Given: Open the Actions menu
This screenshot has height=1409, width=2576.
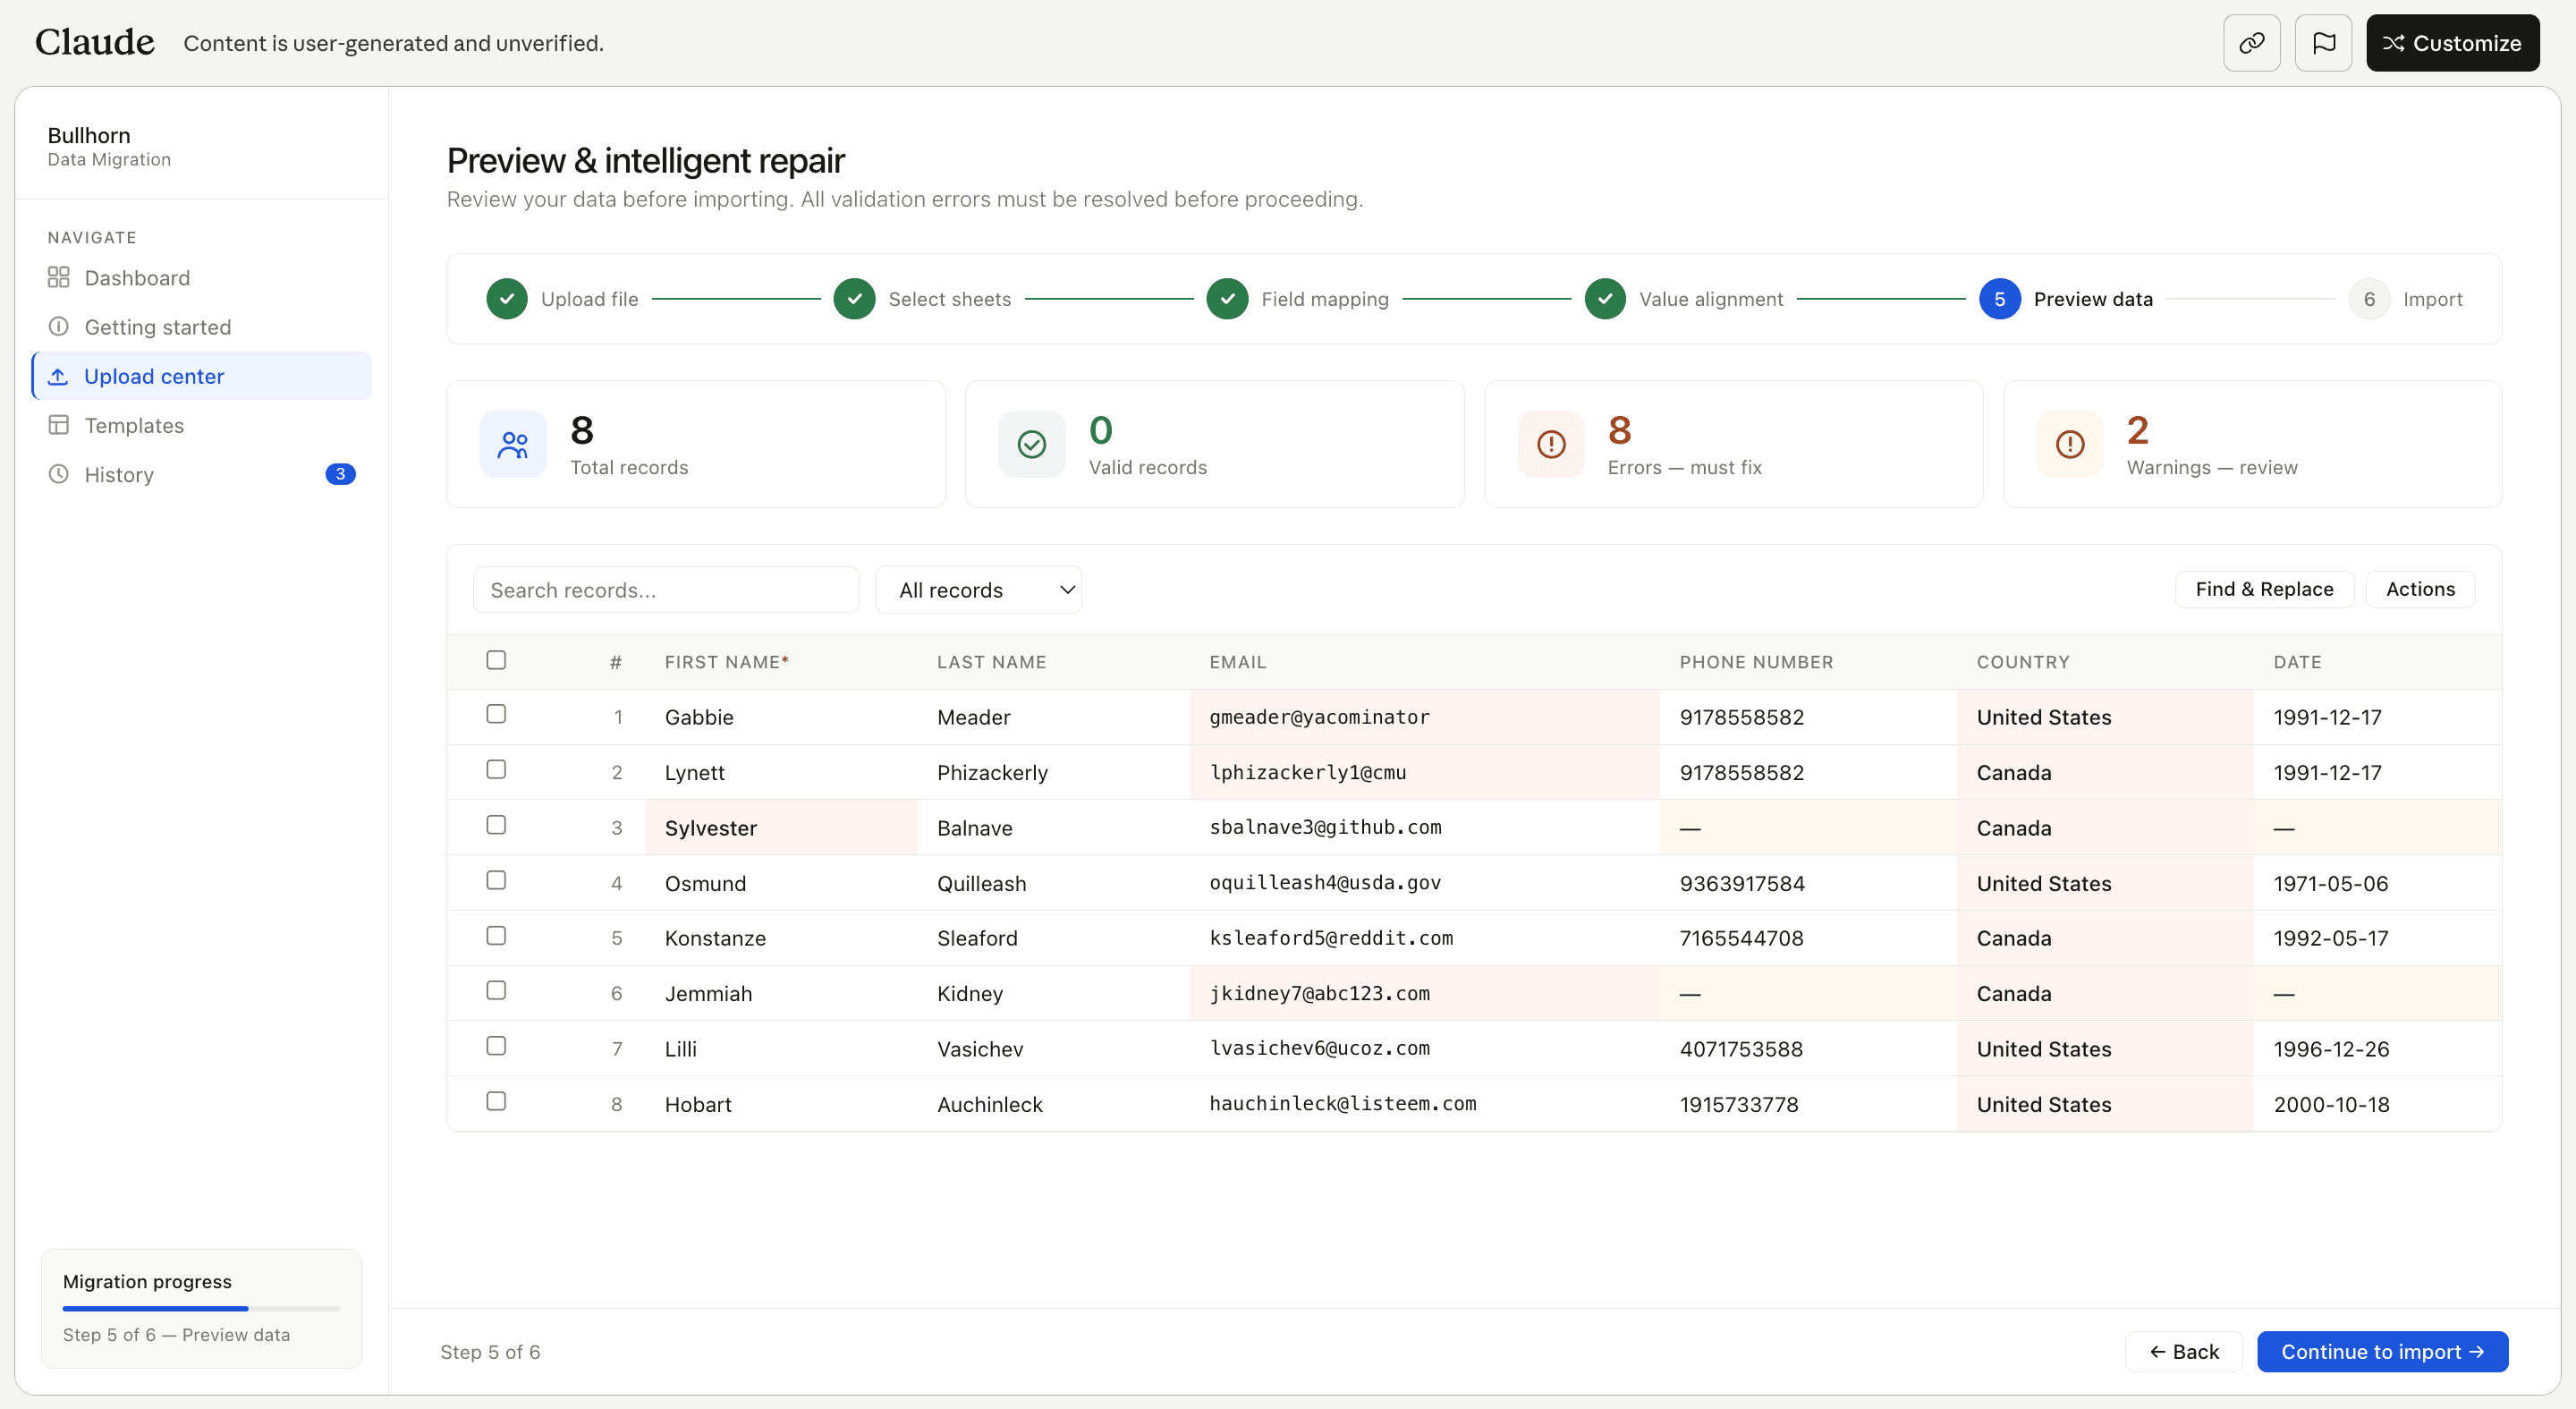Looking at the screenshot, I should [x=2420, y=589].
